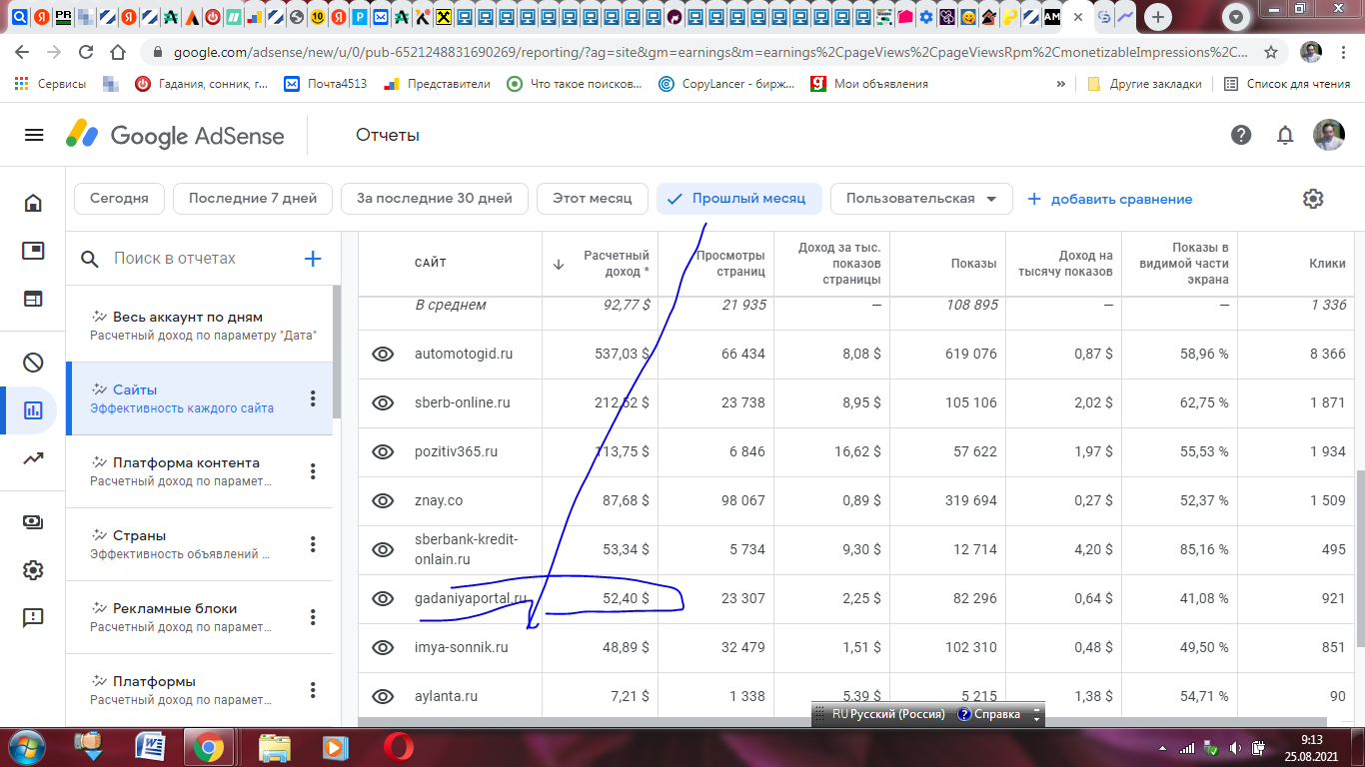Bookmark this page with the star

point(1271,52)
